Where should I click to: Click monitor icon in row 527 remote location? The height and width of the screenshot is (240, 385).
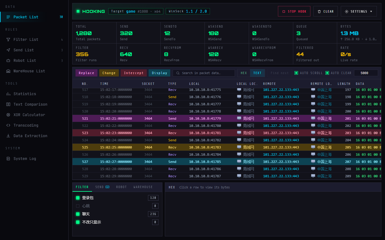(313, 162)
